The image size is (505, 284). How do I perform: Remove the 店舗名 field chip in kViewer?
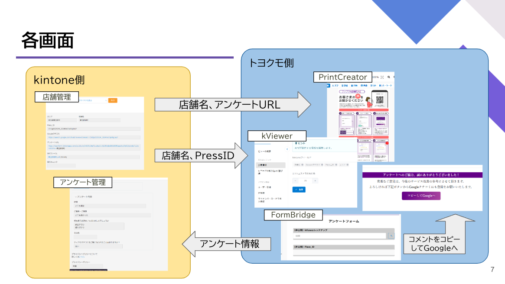302,165
